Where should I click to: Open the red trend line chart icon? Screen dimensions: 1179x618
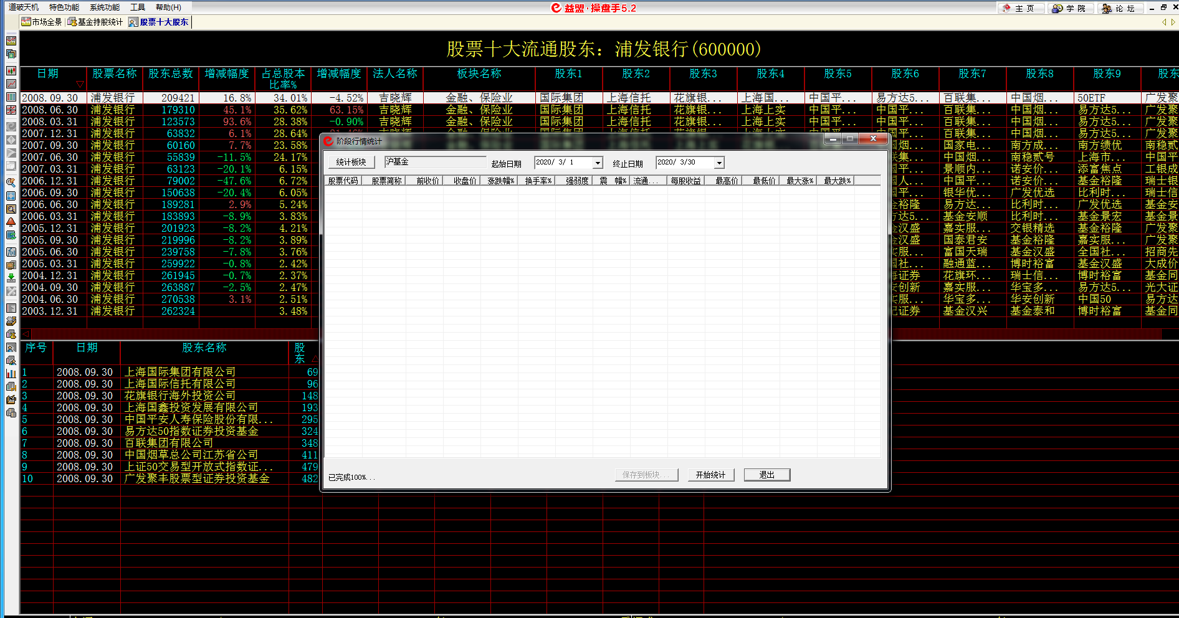click(x=11, y=83)
